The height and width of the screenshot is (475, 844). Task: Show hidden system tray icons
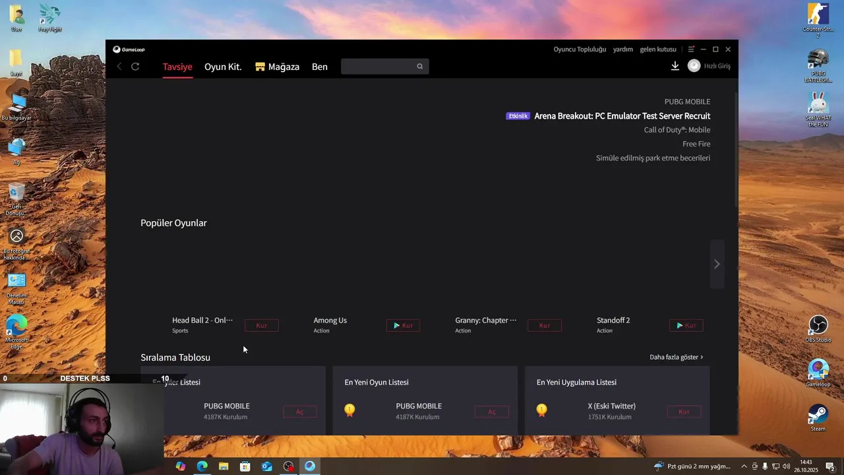click(x=744, y=466)
